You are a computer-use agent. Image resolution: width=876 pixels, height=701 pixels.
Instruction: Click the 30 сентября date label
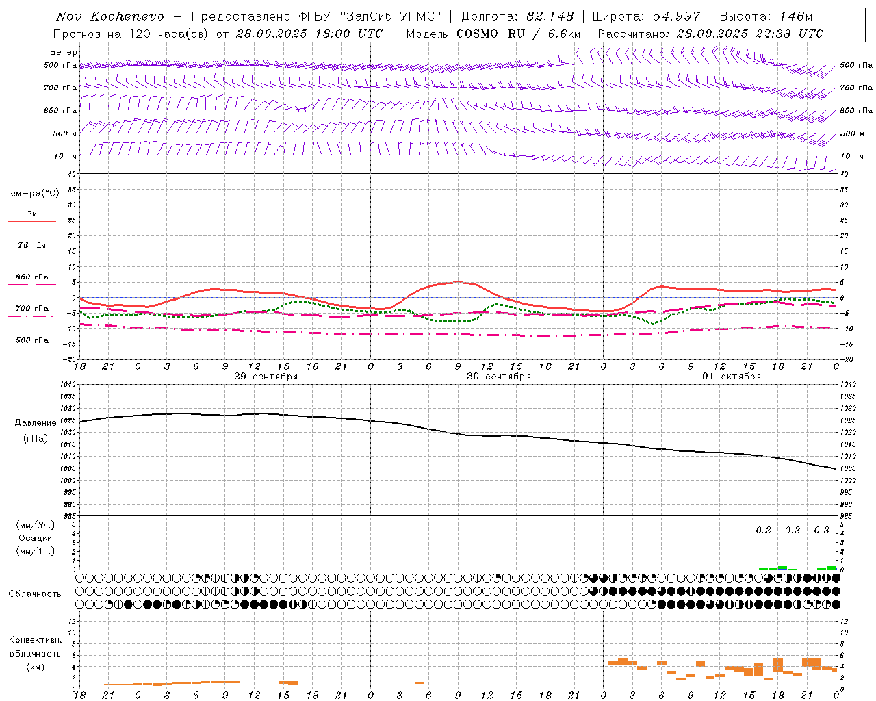(x=499, y=377)
